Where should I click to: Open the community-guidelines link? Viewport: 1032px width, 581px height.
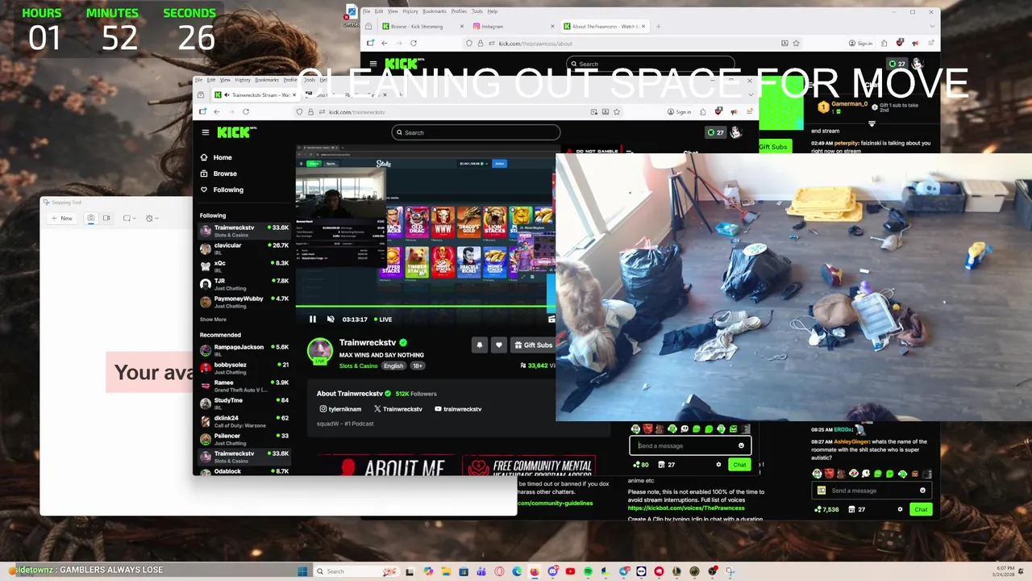coord(555,504)
